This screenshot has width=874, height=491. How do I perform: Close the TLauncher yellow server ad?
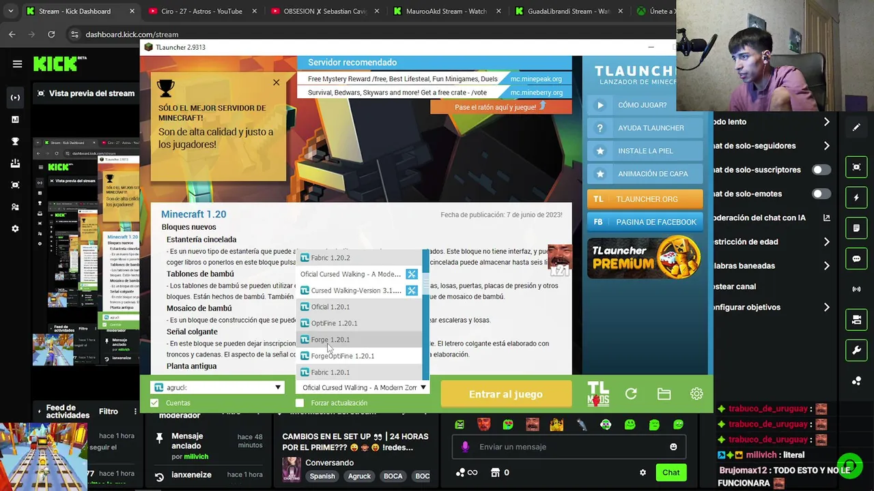(276, 83)
